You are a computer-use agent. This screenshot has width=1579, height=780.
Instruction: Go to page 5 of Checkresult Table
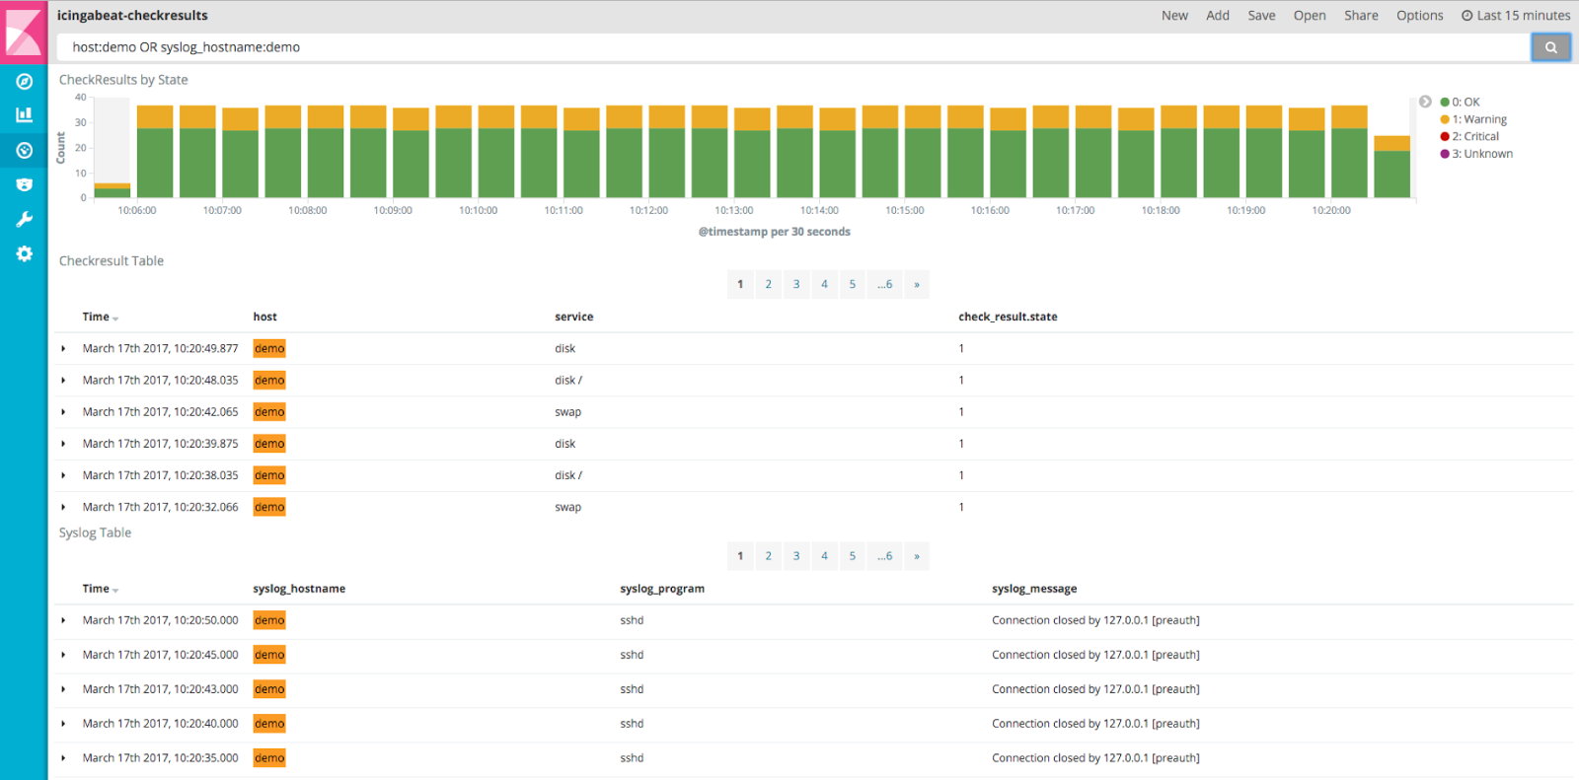tap(853, 284)
